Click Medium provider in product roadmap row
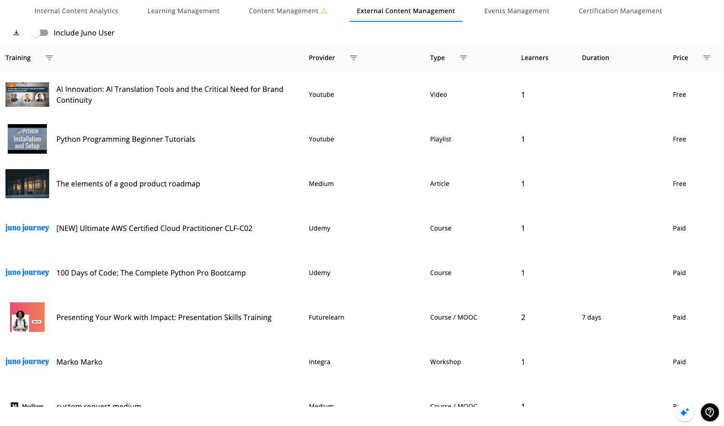The width and height of the screenshot is (724, 426). 321,184
